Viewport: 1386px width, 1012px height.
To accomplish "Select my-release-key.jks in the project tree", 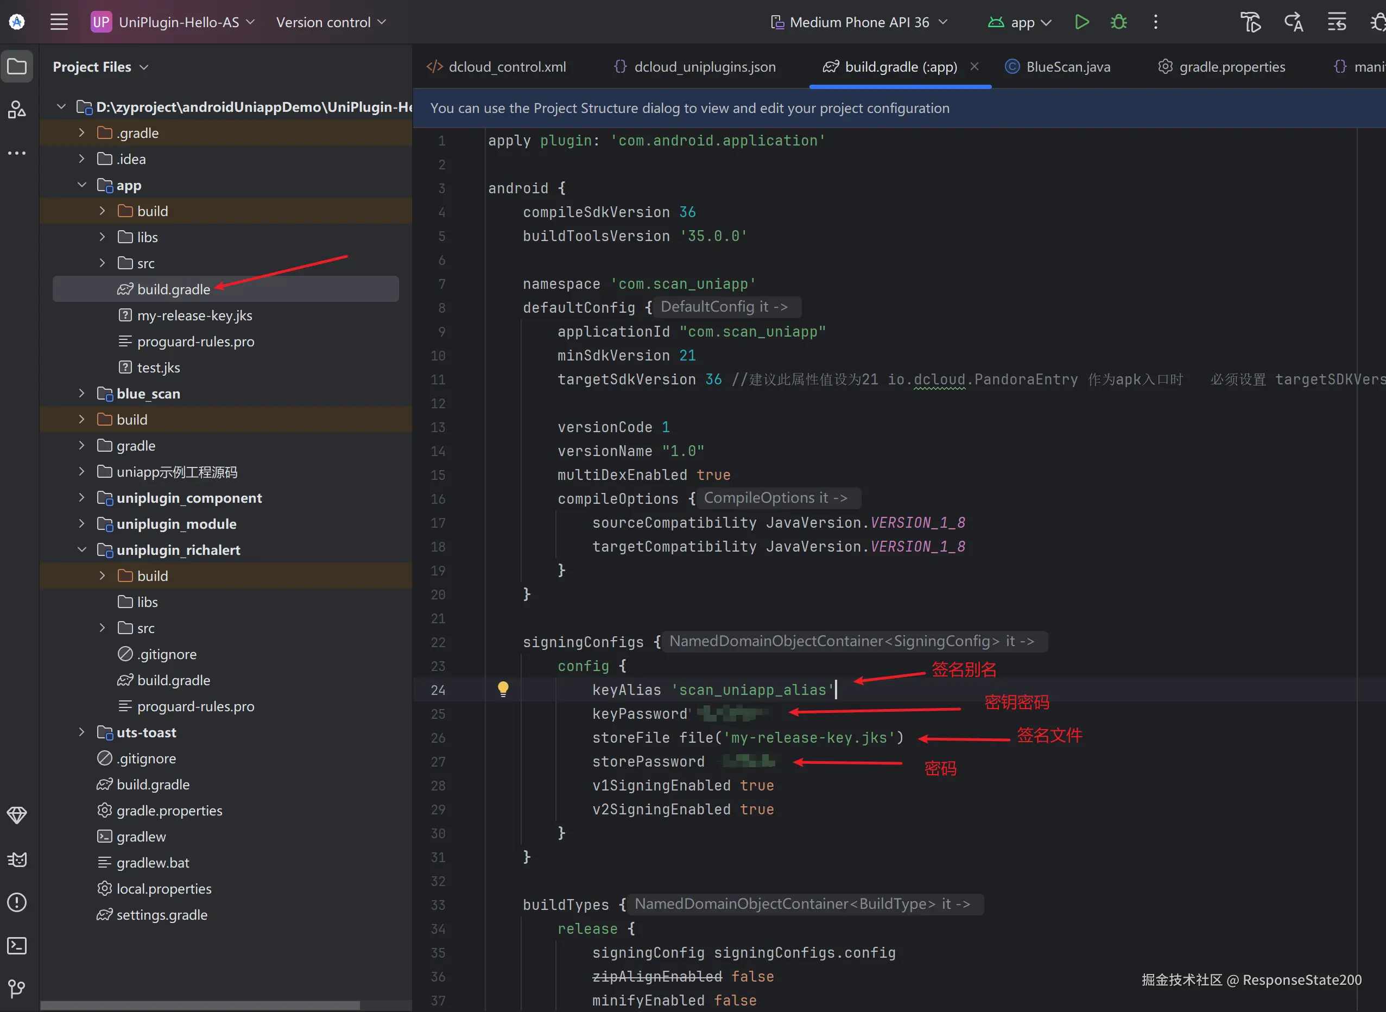I will (x=194, y=315).
